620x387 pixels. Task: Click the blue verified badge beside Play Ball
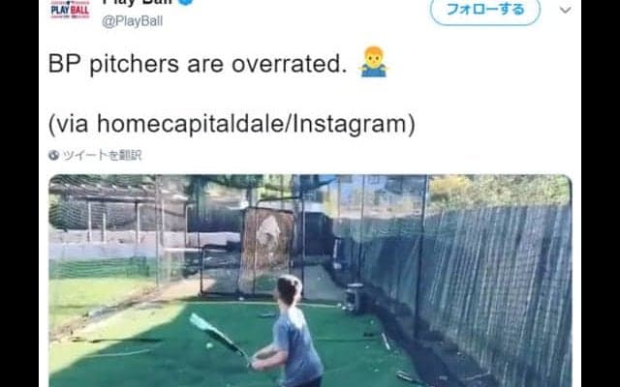pos(185,2)
